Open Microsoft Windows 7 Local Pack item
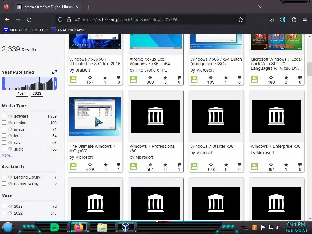The image size is (312, 234). click(276, 64)
